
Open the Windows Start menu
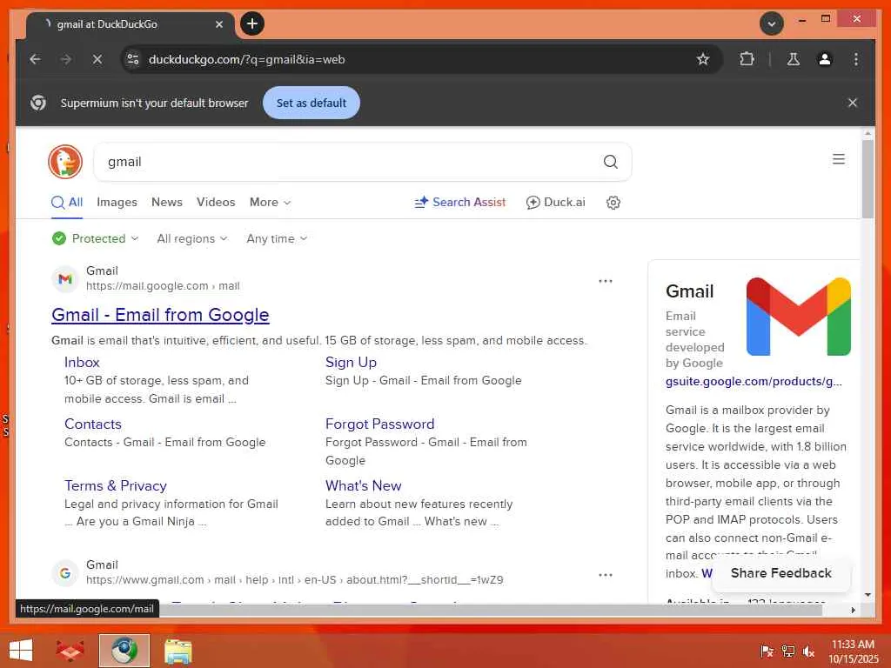21,651
